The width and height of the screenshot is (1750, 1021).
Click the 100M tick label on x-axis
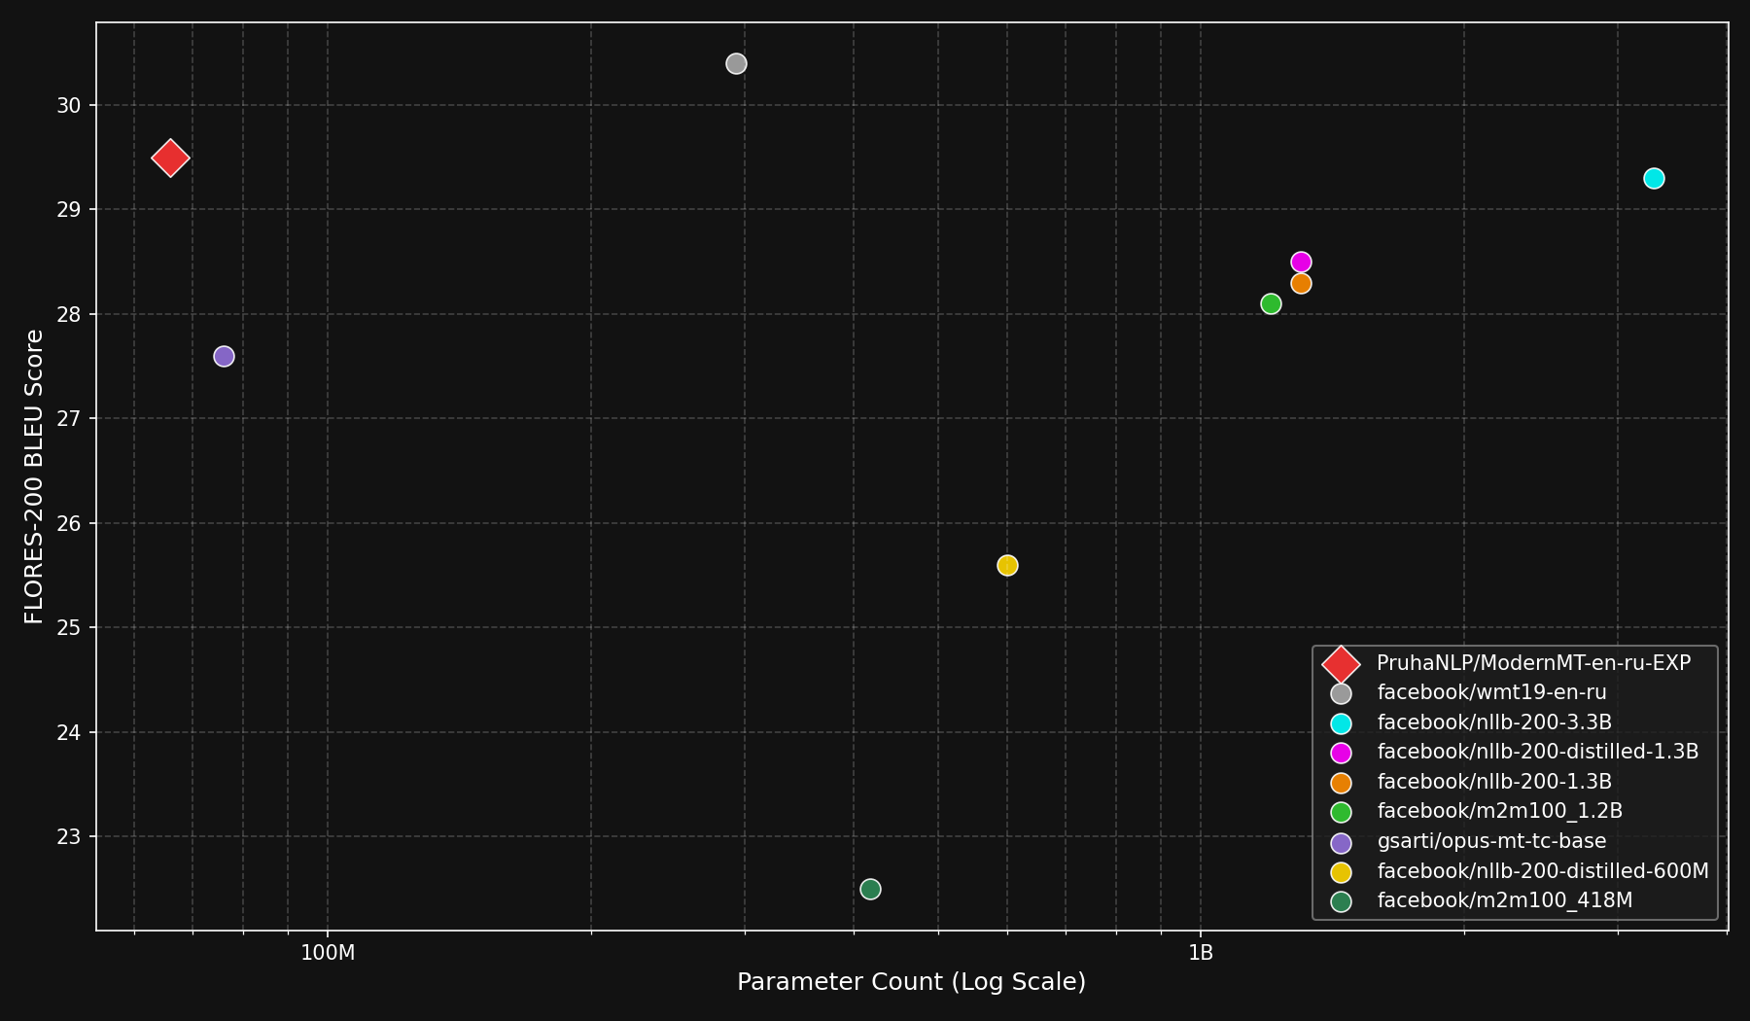pos(328,953)
